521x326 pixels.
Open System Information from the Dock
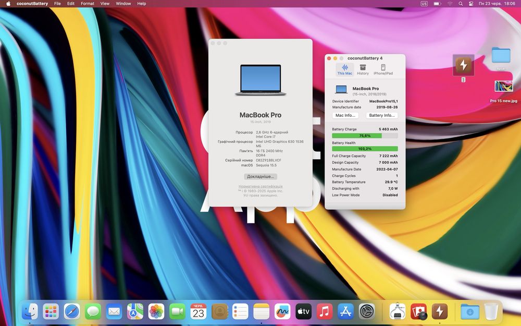398,312
